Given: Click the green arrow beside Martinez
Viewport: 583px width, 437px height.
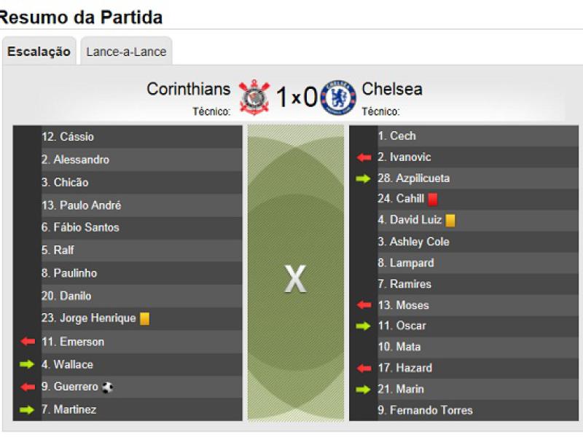Looking at the screenshot, I should (x=28, y=410).
